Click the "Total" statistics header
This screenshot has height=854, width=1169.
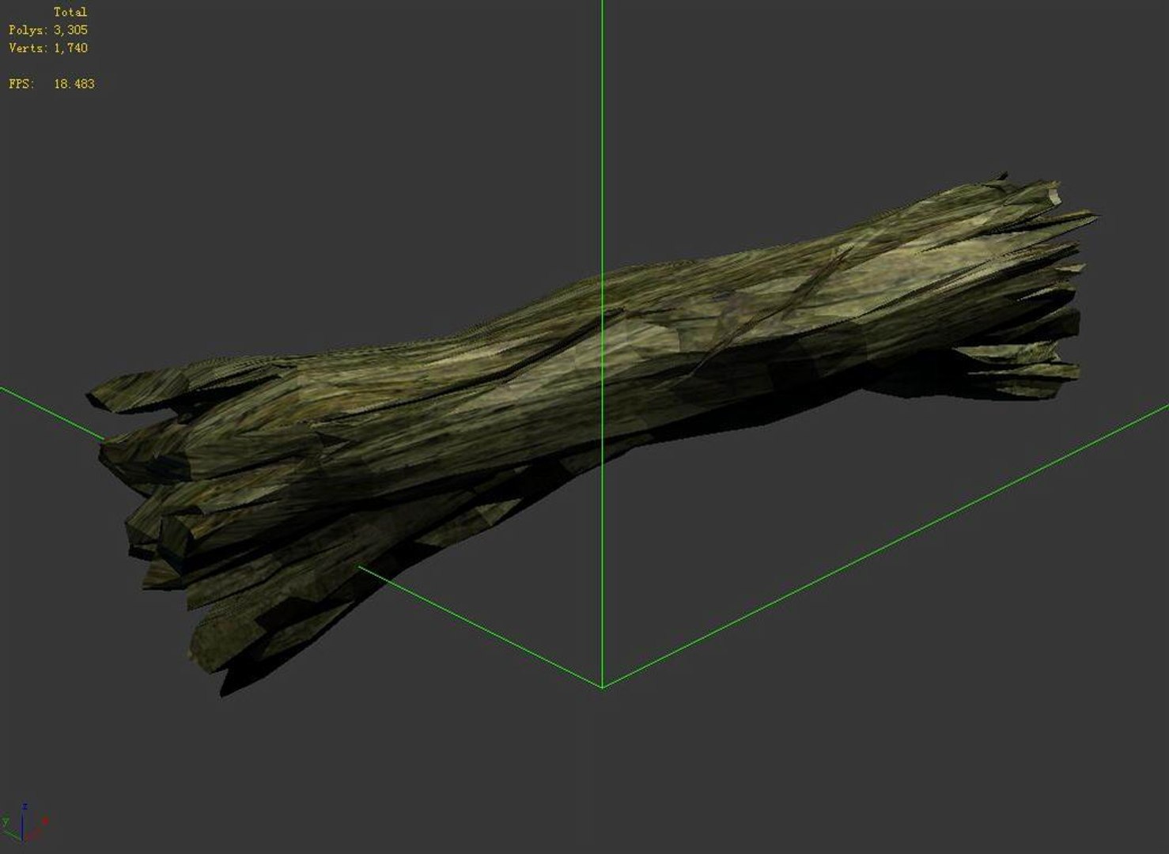point(70,12)
